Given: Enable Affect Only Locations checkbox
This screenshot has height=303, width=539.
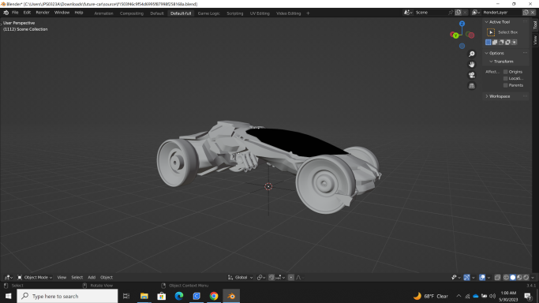Looking at the screenshot, I should [506, 79].
